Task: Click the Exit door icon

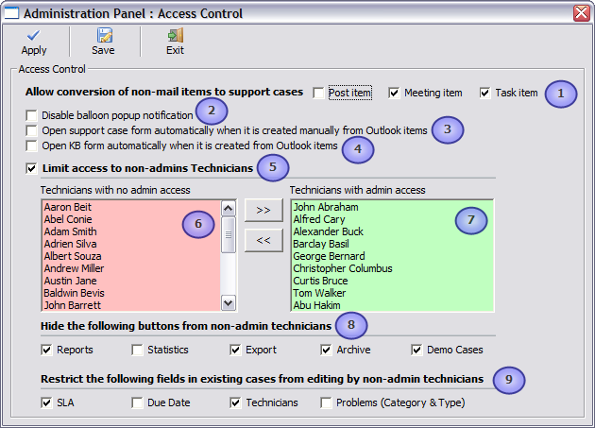Action: pyautogui.click(x=176, y=35)
